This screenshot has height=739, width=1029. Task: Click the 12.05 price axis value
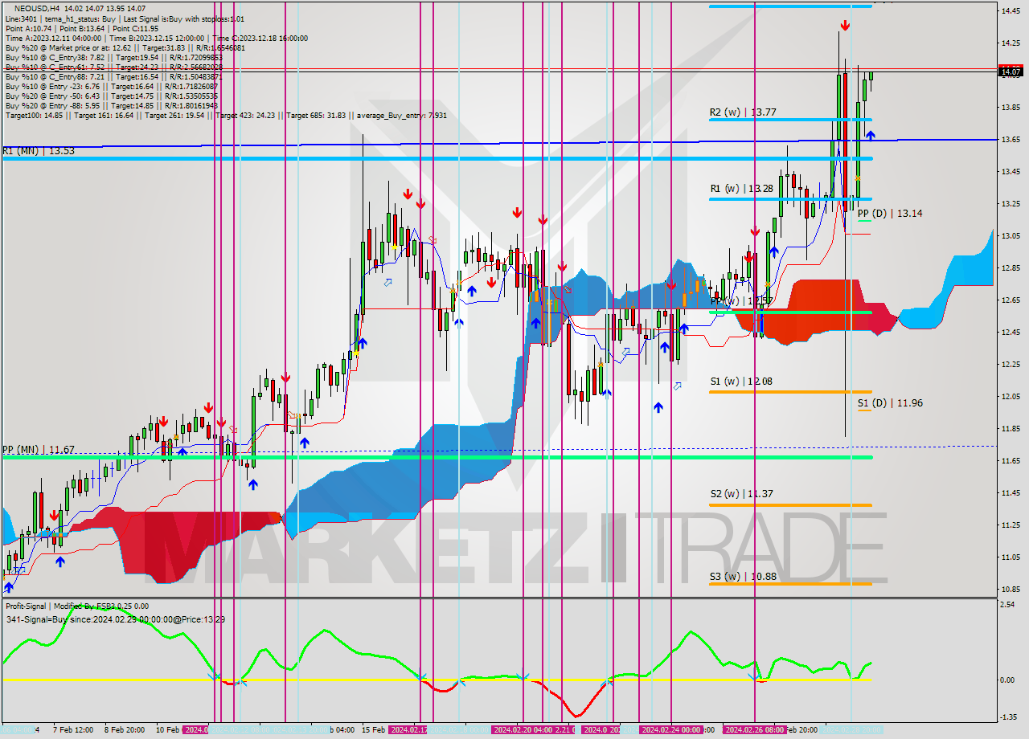coord(1011,396)
